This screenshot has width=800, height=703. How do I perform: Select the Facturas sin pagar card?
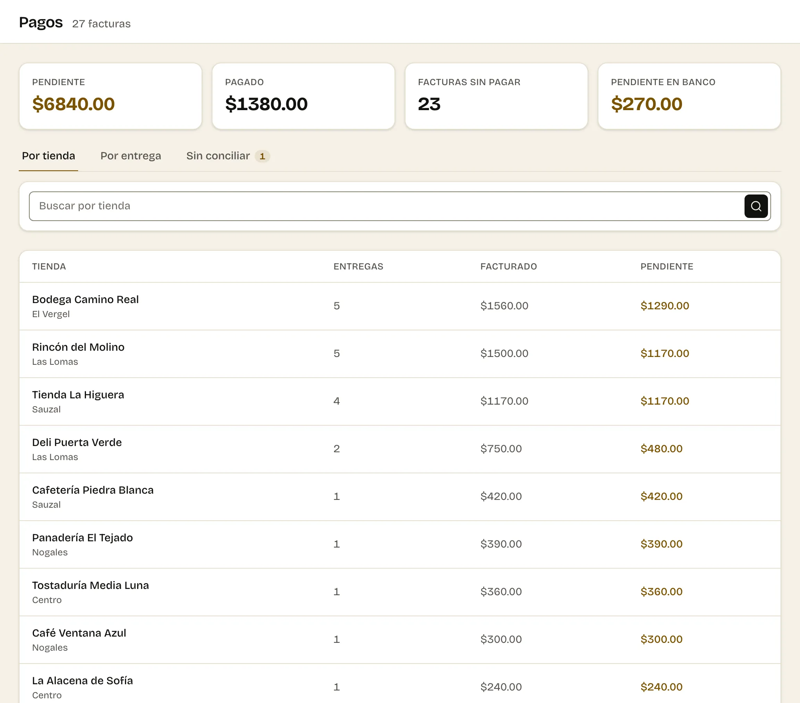click(496, 96)
